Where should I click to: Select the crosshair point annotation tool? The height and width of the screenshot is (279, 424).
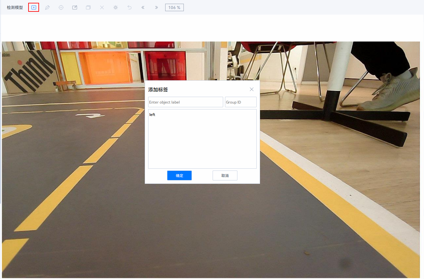point(61,7)
